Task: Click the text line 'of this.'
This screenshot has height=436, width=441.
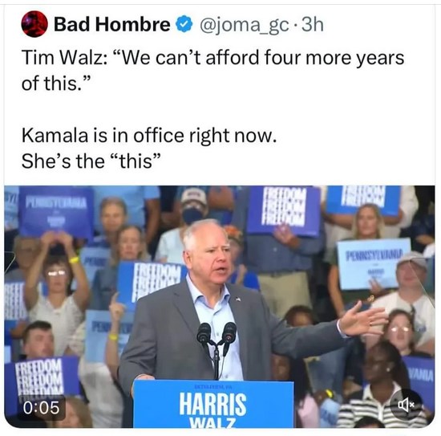Action: (x=56, y=84)
